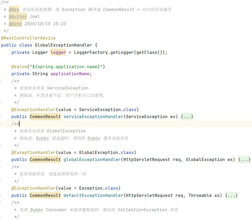Click Exception.class in the annotation
Screen dimensions: 252x219
coord(98,188)
